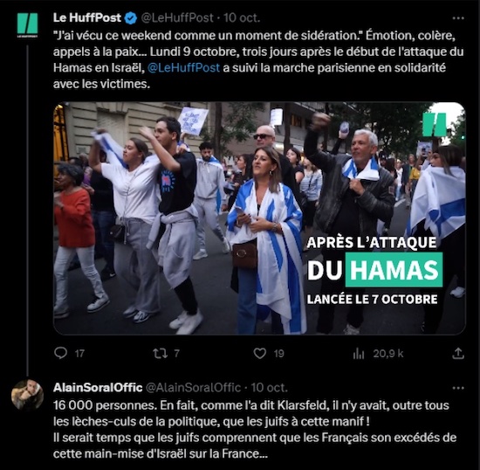Click the reply icon under HuffPost tweet

pyautogui.click(x=60, y=353)
